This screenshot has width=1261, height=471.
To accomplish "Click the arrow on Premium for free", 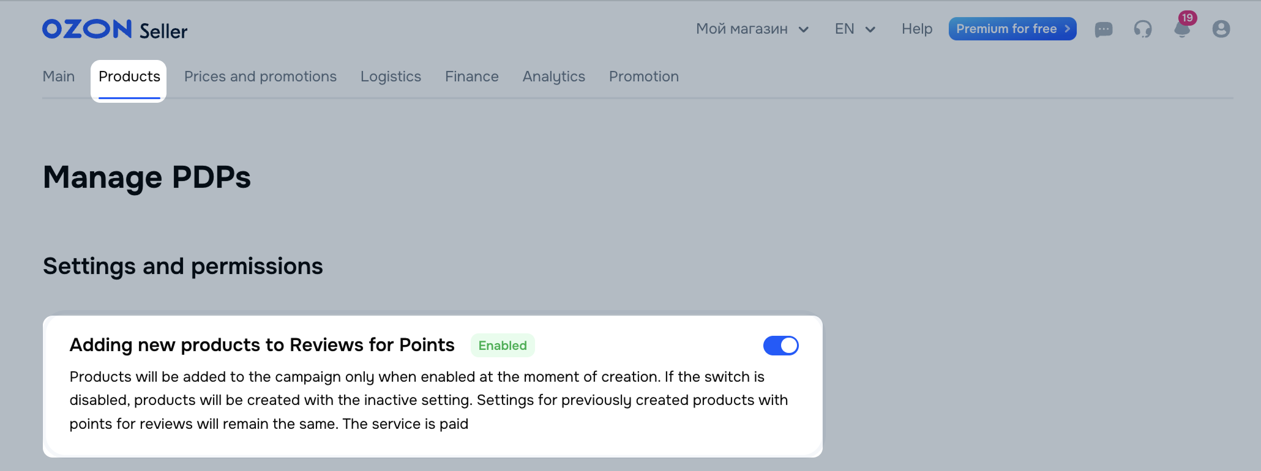I will coord(1067,29).
